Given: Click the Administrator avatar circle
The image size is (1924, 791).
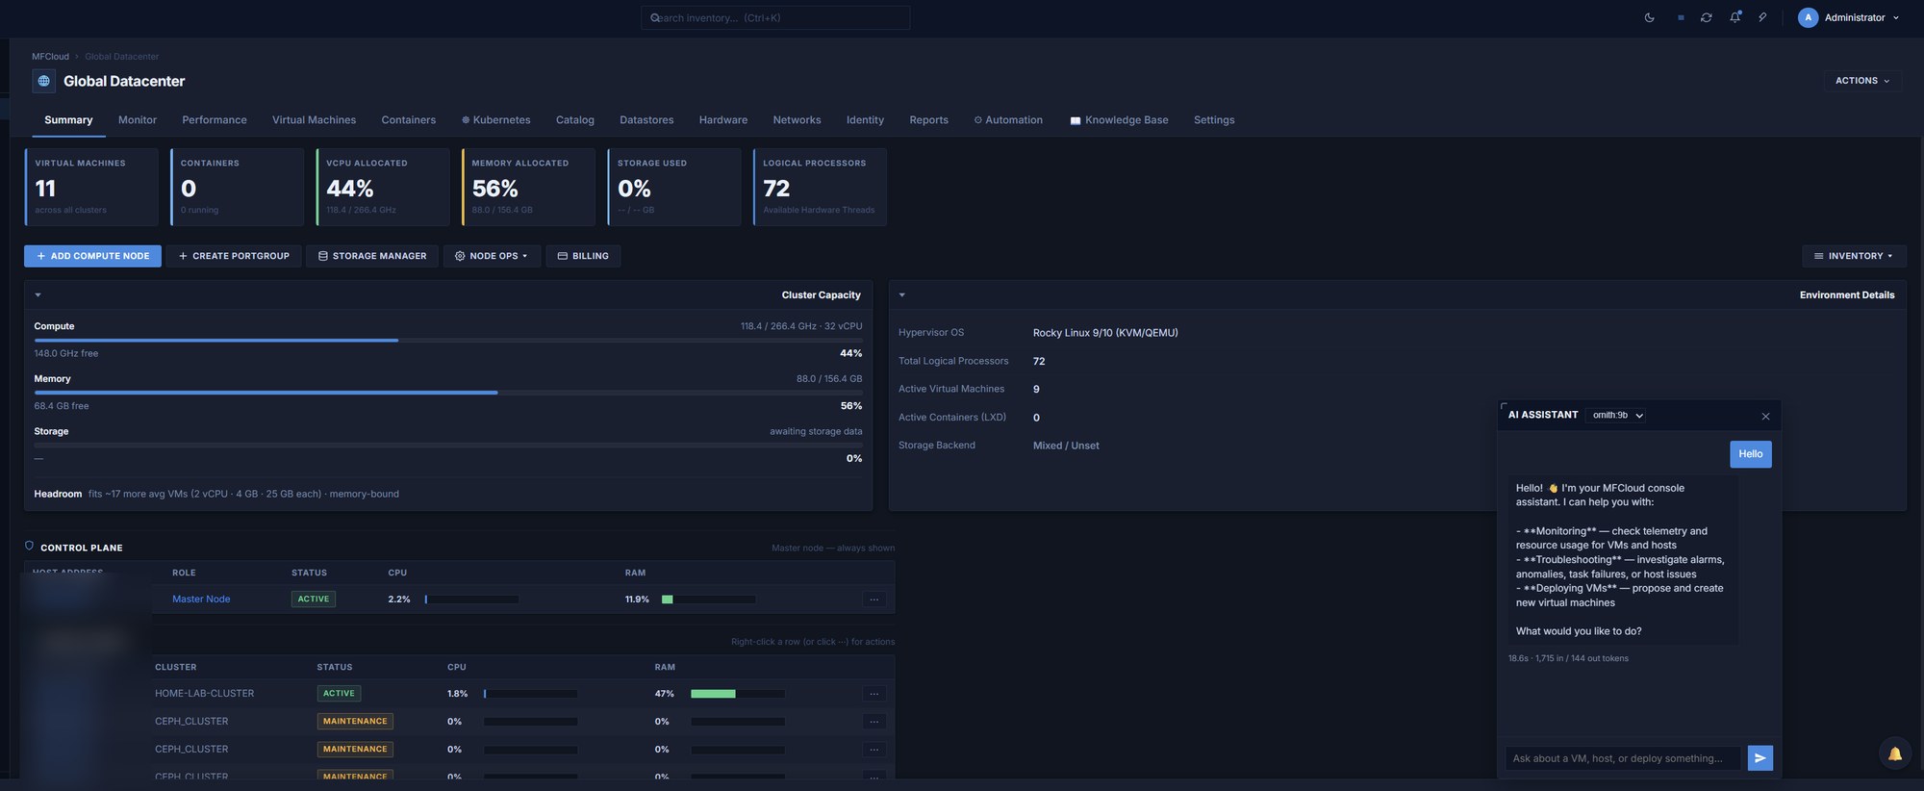Looking at the screenshot, I should click(x=1808, y=17).
